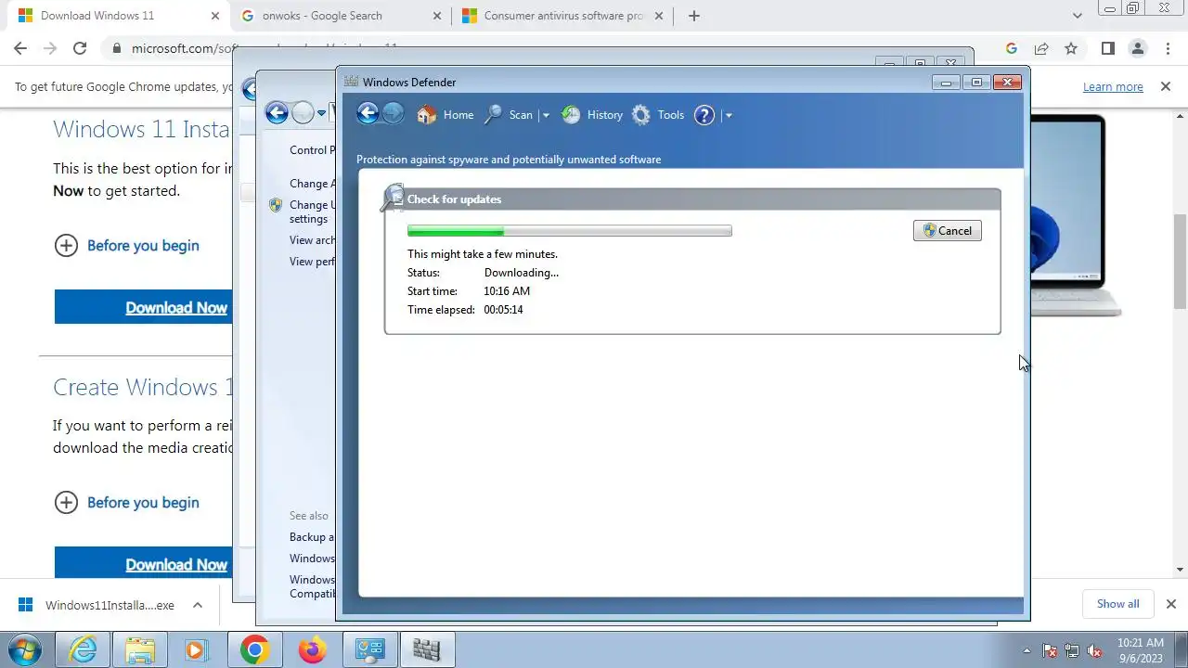Open a new Chrome tab
The width and height of the screenshot is (1188, 668).
[693, 16]
